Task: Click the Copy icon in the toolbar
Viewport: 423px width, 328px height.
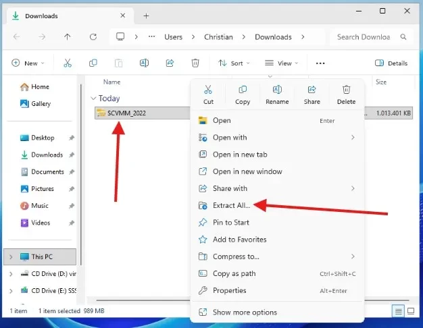Action: [x=93, y=63]
